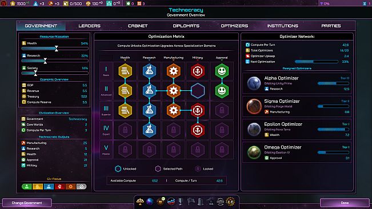Select the tier II Approval smiley node
Viewport: 372px width, 209px height.
(x=222, y=91)
